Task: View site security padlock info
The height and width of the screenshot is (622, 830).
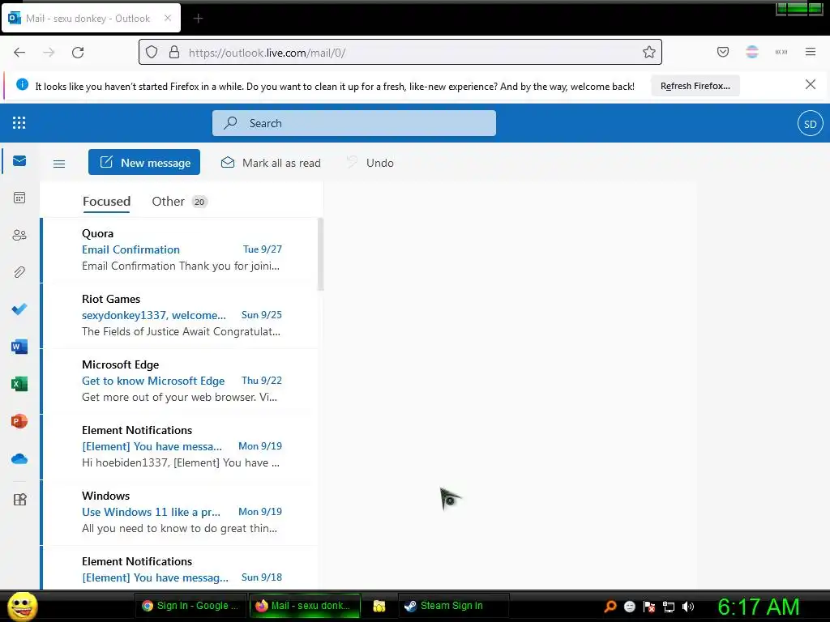Action: point(174,53)
